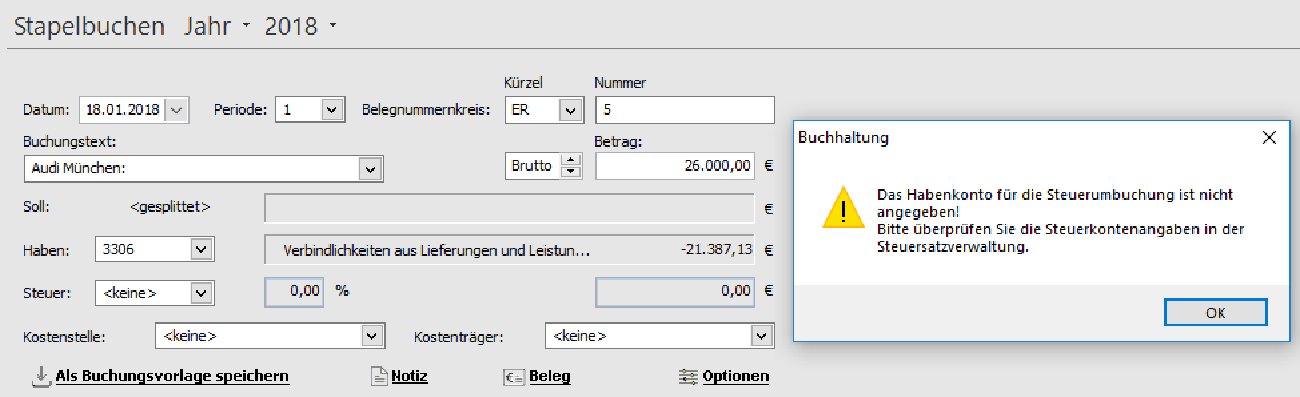
Task: Expand the Buchungstext dropdown list
Action: (370, 169)
